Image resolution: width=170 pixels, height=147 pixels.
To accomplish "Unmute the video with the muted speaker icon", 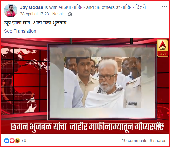I will pos(161,126).
